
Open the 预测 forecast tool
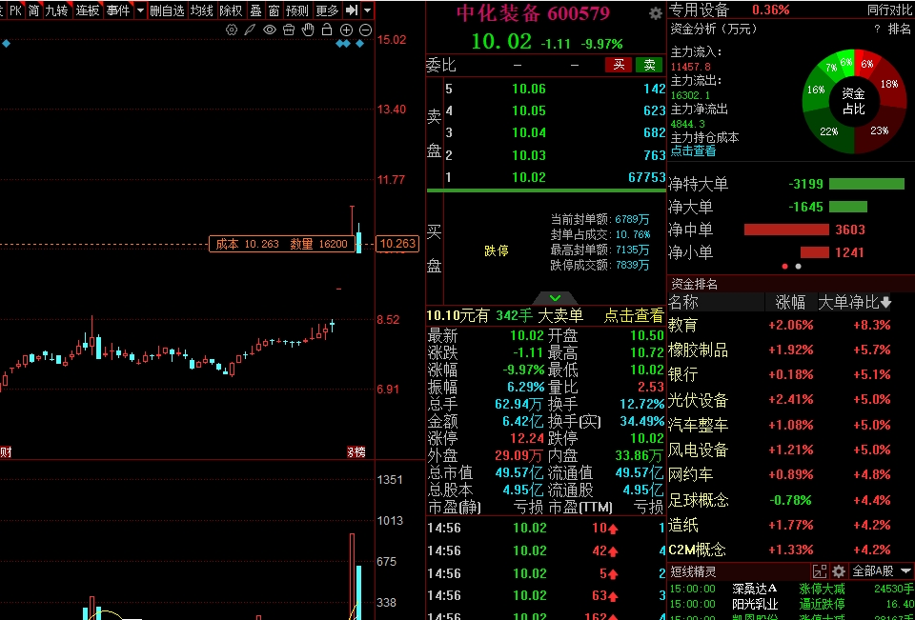pos(297,10)
